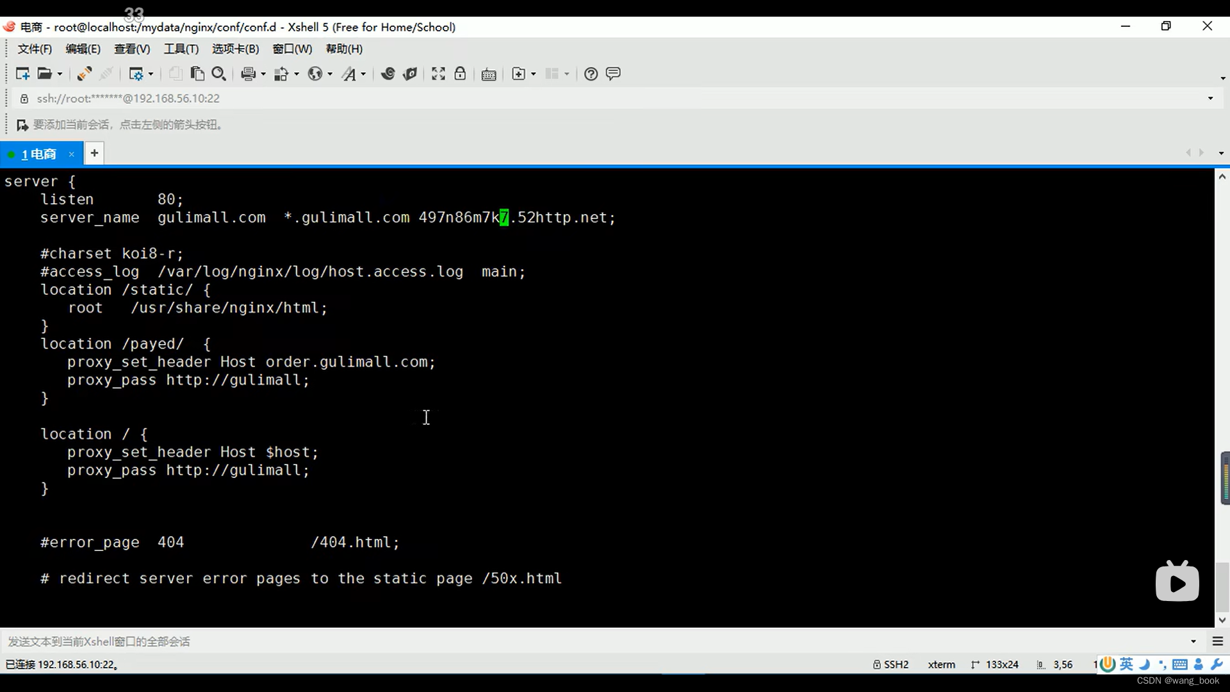Close the 电商 tab with its x

[x=72, y=154]
